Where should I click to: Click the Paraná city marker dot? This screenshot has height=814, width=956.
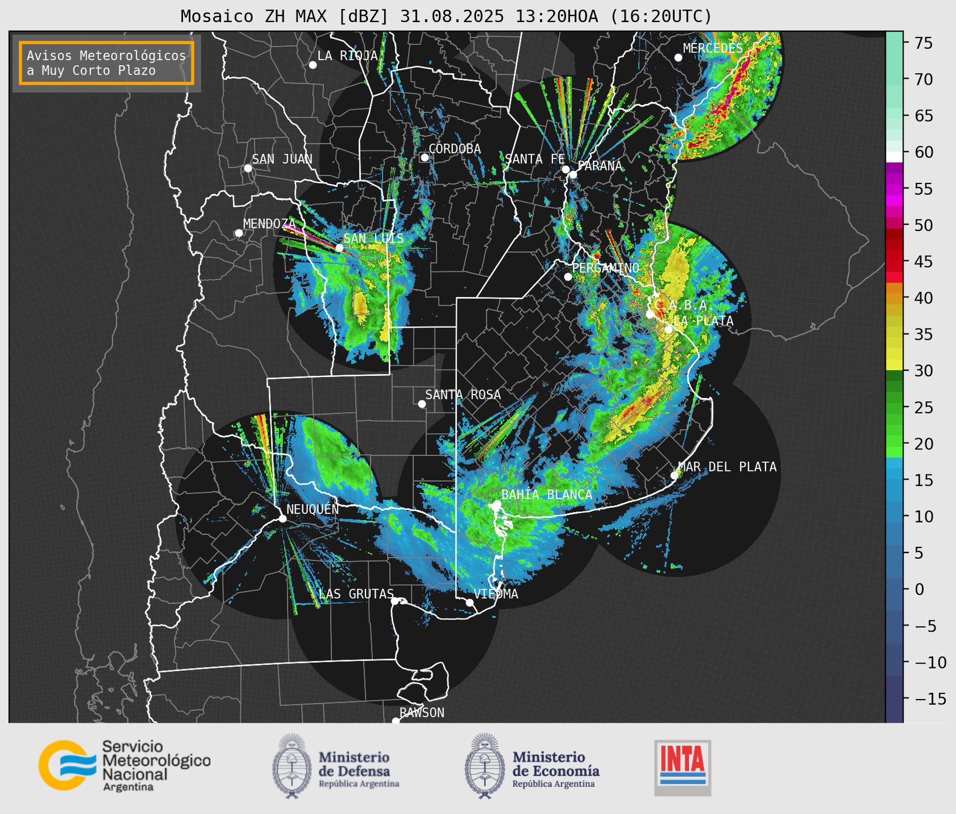[573, 174]
